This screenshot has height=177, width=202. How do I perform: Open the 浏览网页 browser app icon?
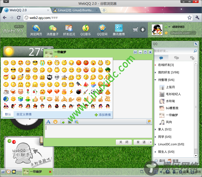pos(36,30)
